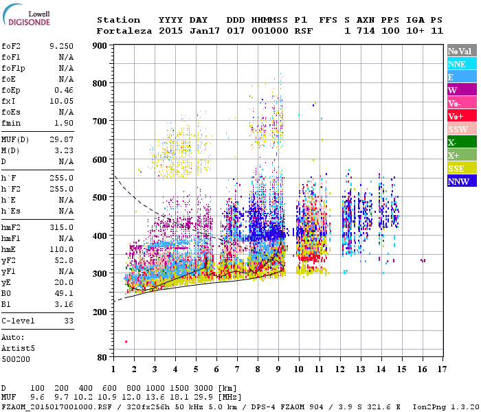Click the h`F2 value 255.0

[61, 189]
